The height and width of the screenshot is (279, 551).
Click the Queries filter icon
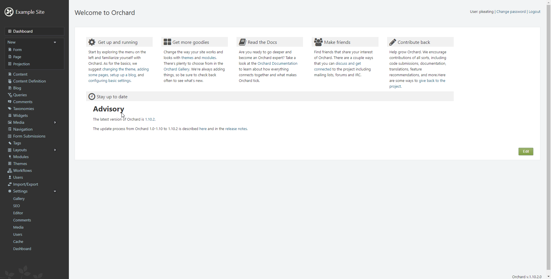click(10, 95)
